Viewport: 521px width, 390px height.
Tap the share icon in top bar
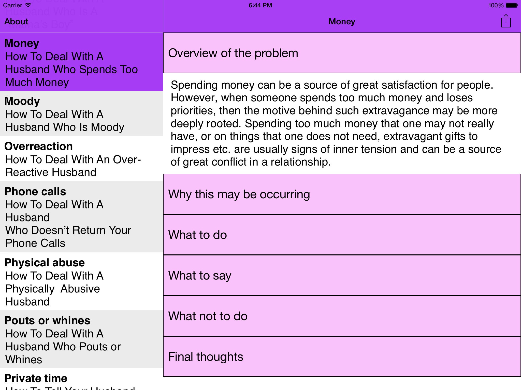pyautogui.click(x=506, y=21)
